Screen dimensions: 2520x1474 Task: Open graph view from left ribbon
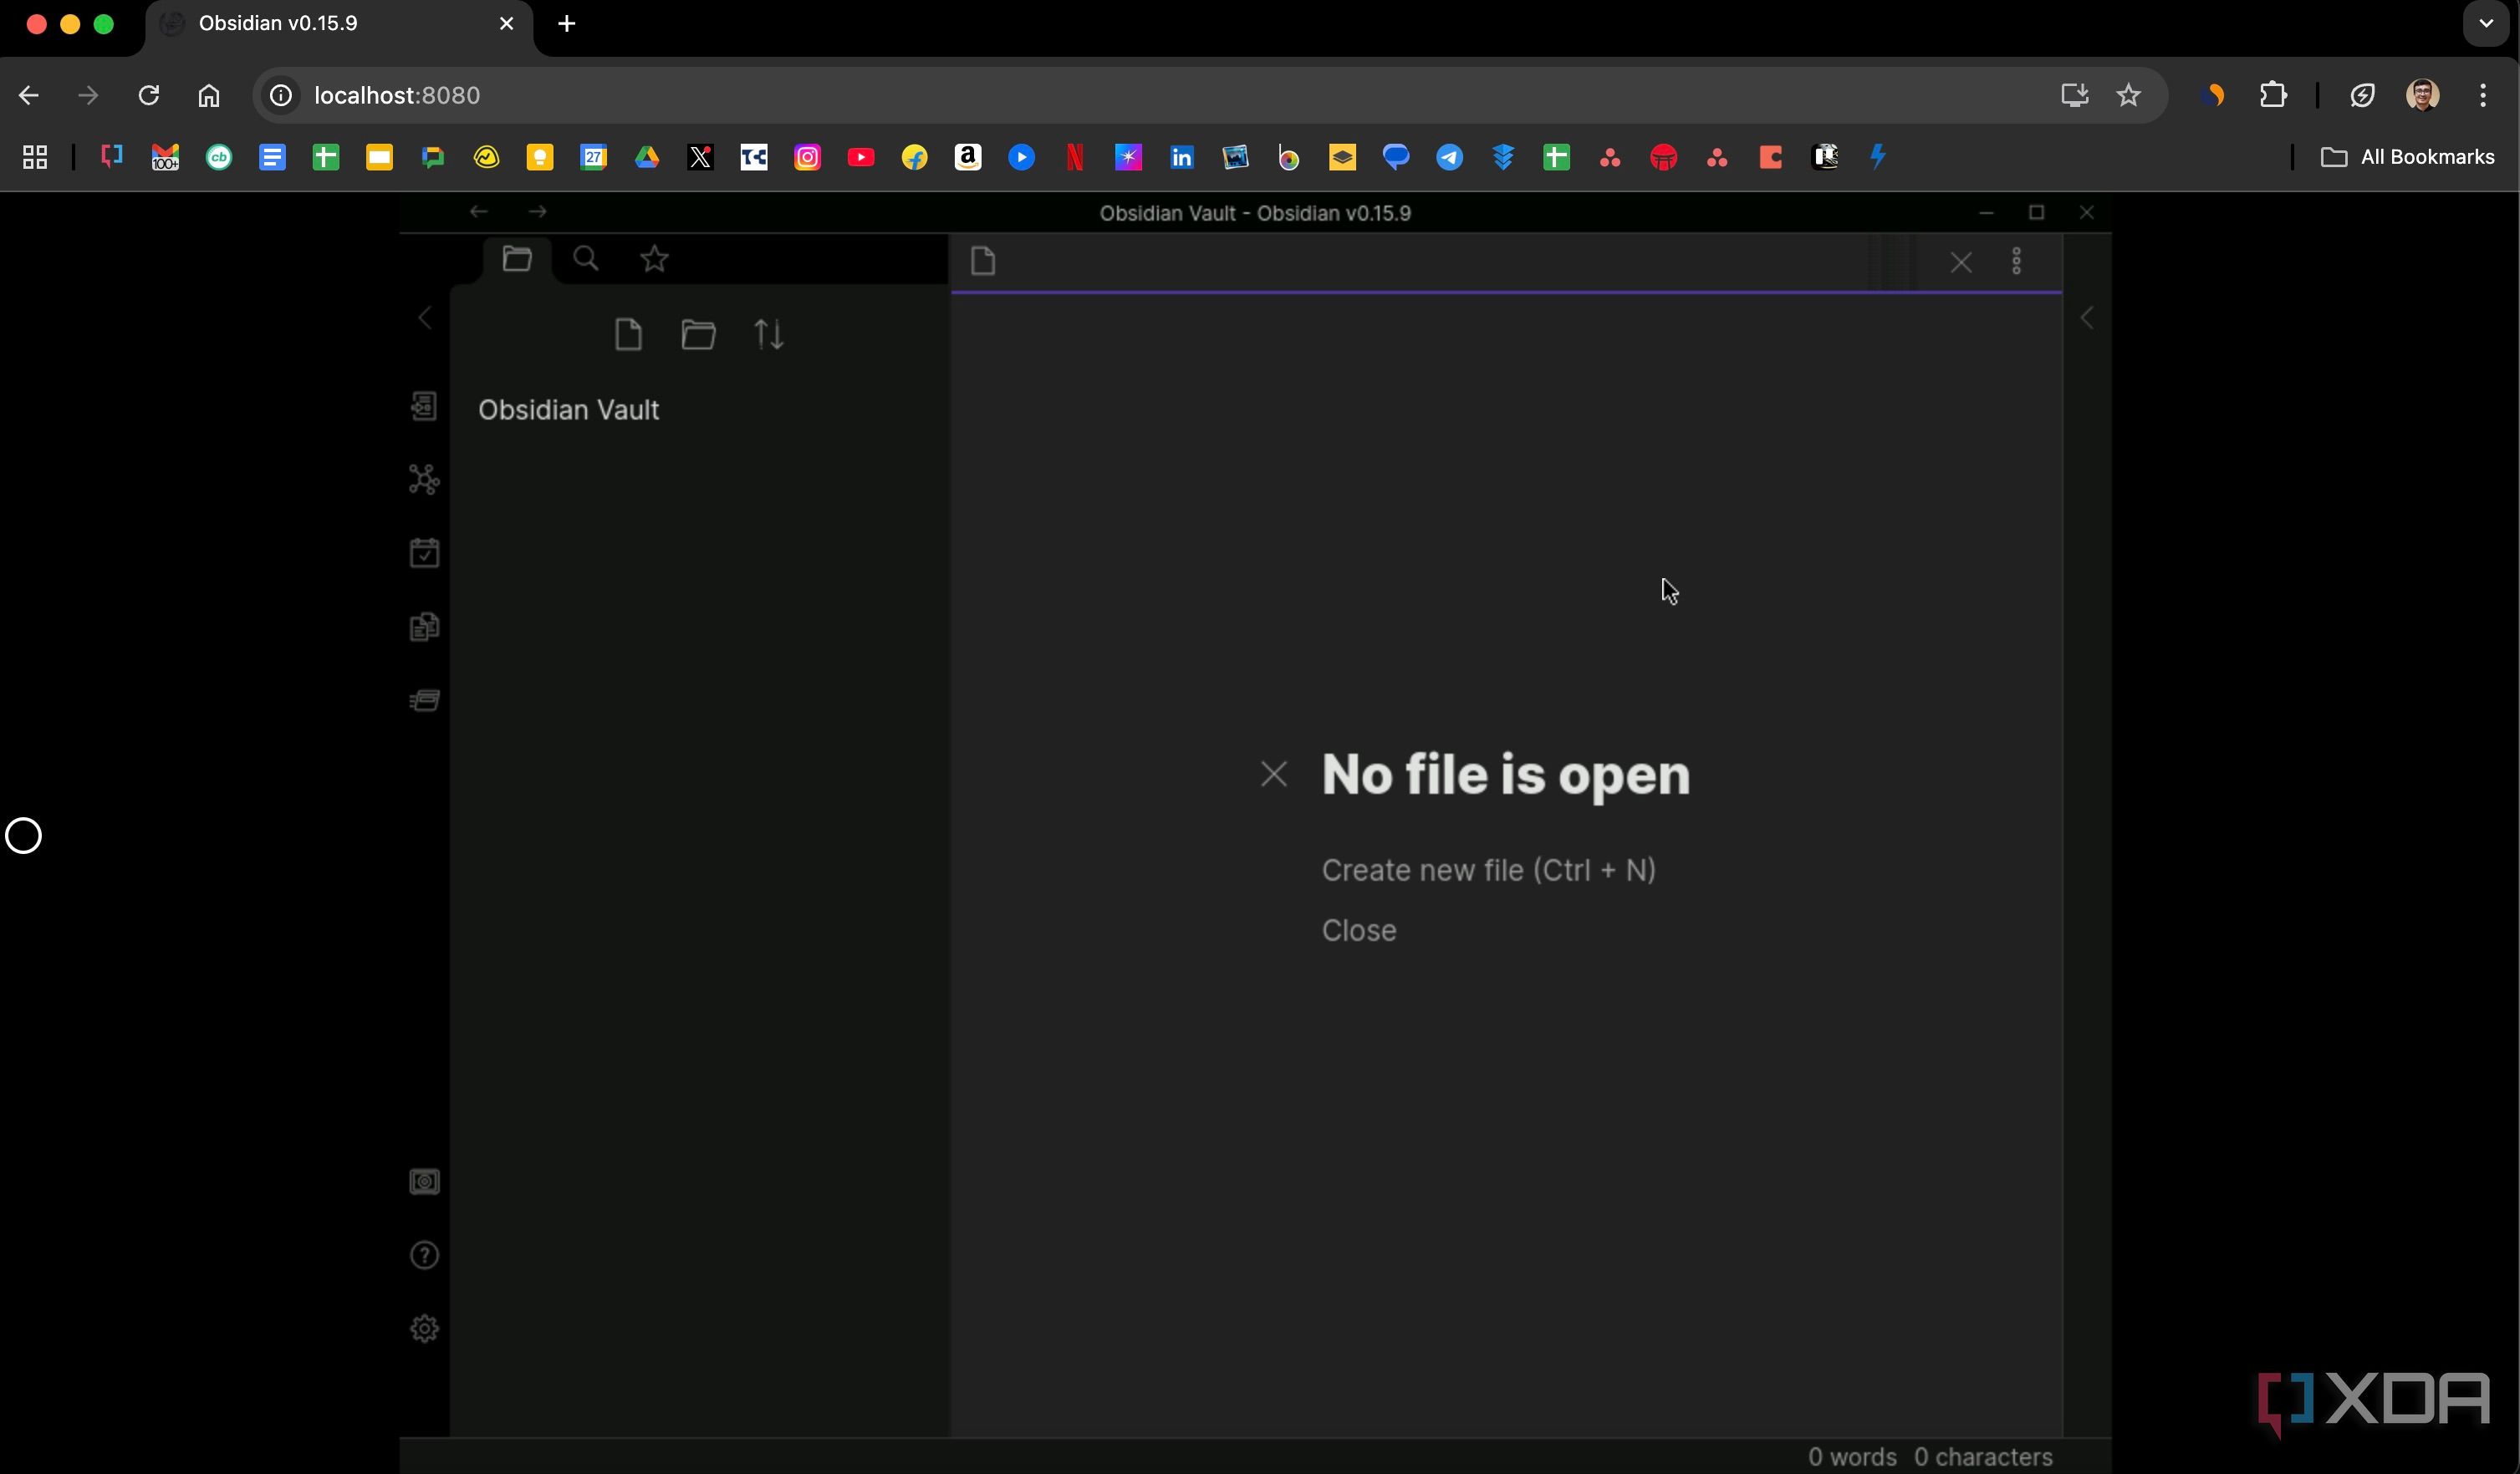(x=424, y=480)
